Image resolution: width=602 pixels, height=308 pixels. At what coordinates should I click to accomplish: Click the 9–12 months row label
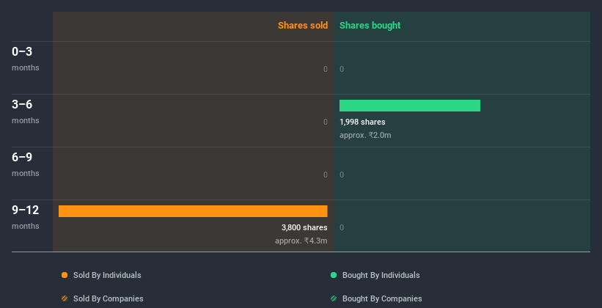[26, 217]
